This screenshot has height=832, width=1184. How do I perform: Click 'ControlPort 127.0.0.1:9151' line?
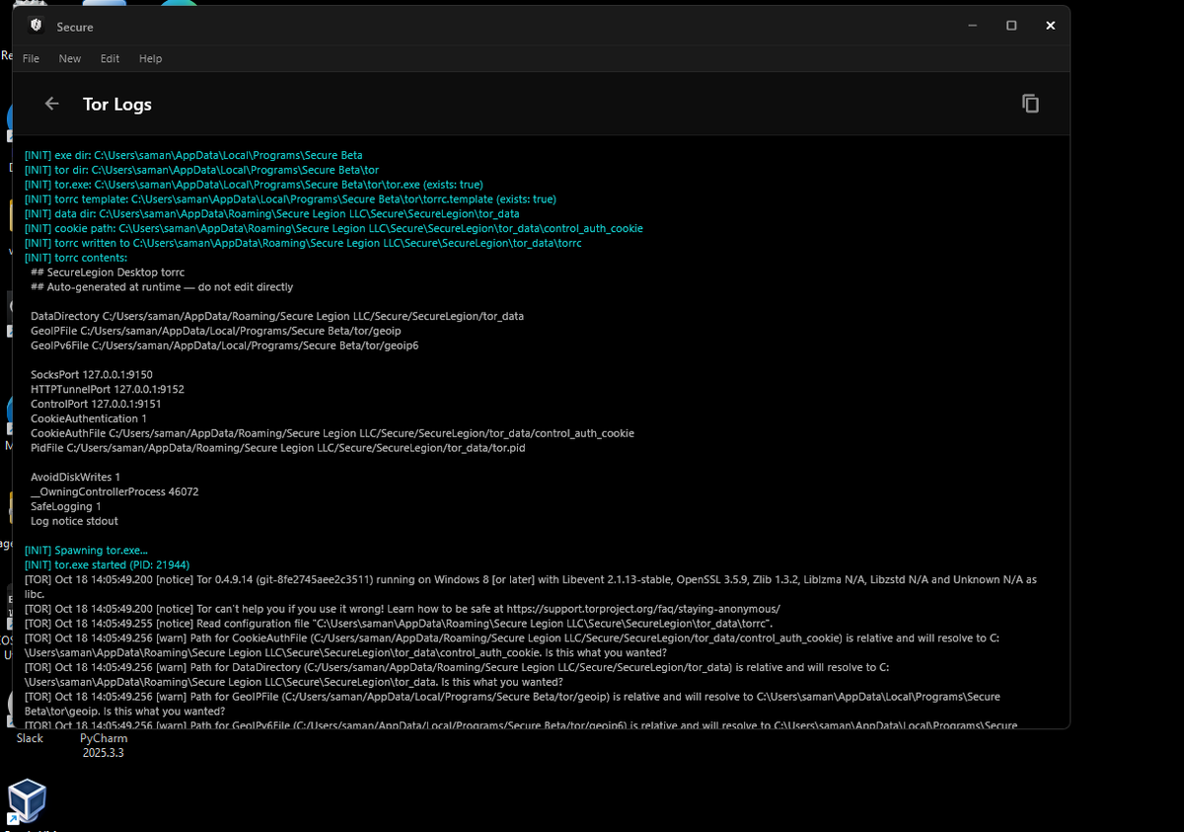[x=96, y=404]
